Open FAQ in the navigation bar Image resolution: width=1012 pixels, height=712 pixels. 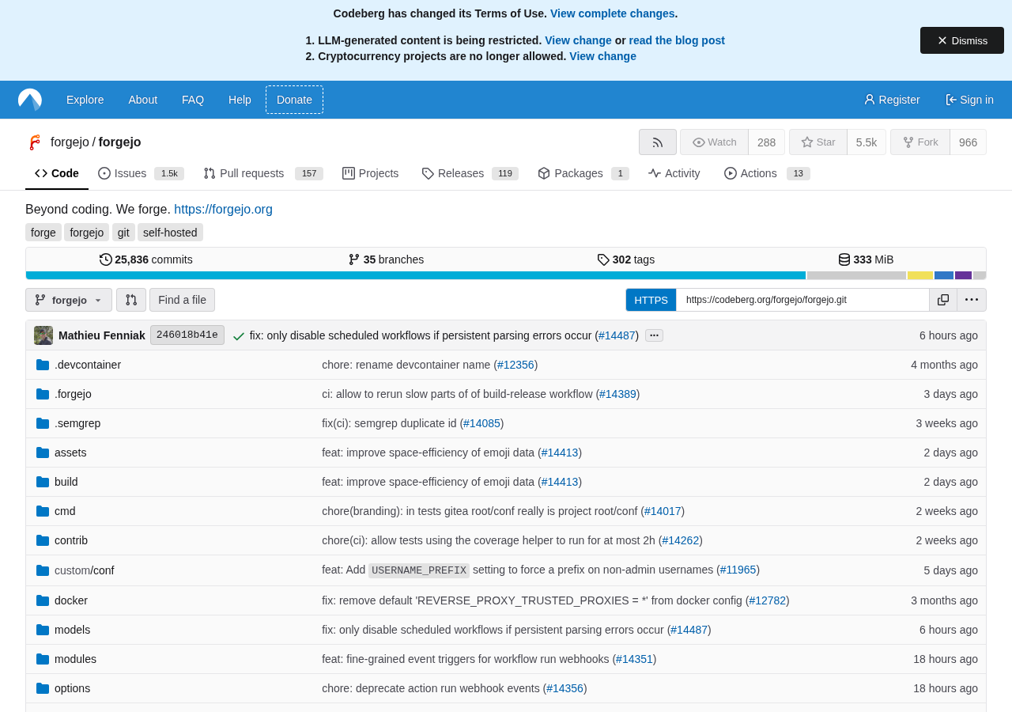193,100
